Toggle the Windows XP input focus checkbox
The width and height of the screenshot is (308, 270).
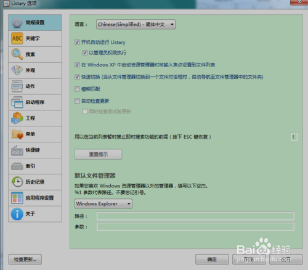(77, 65)
